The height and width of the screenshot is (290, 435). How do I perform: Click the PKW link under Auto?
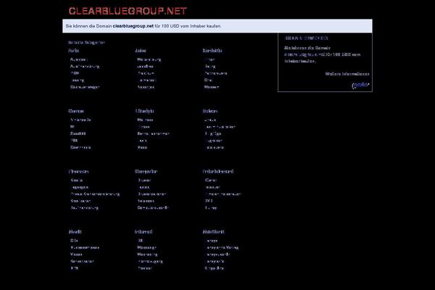tap(75, 72)
